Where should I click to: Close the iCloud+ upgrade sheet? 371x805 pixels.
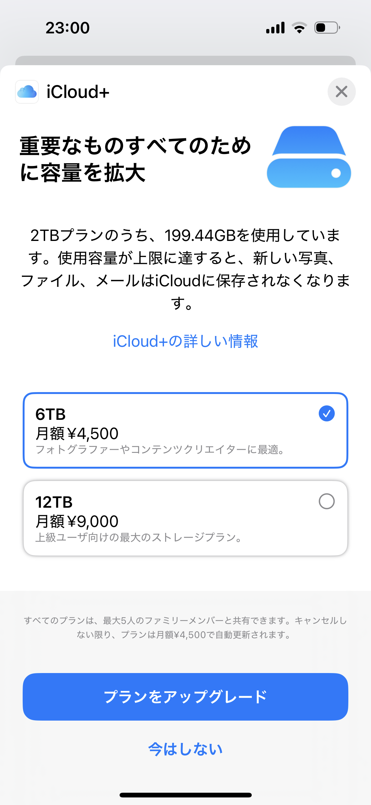(341, 92)
